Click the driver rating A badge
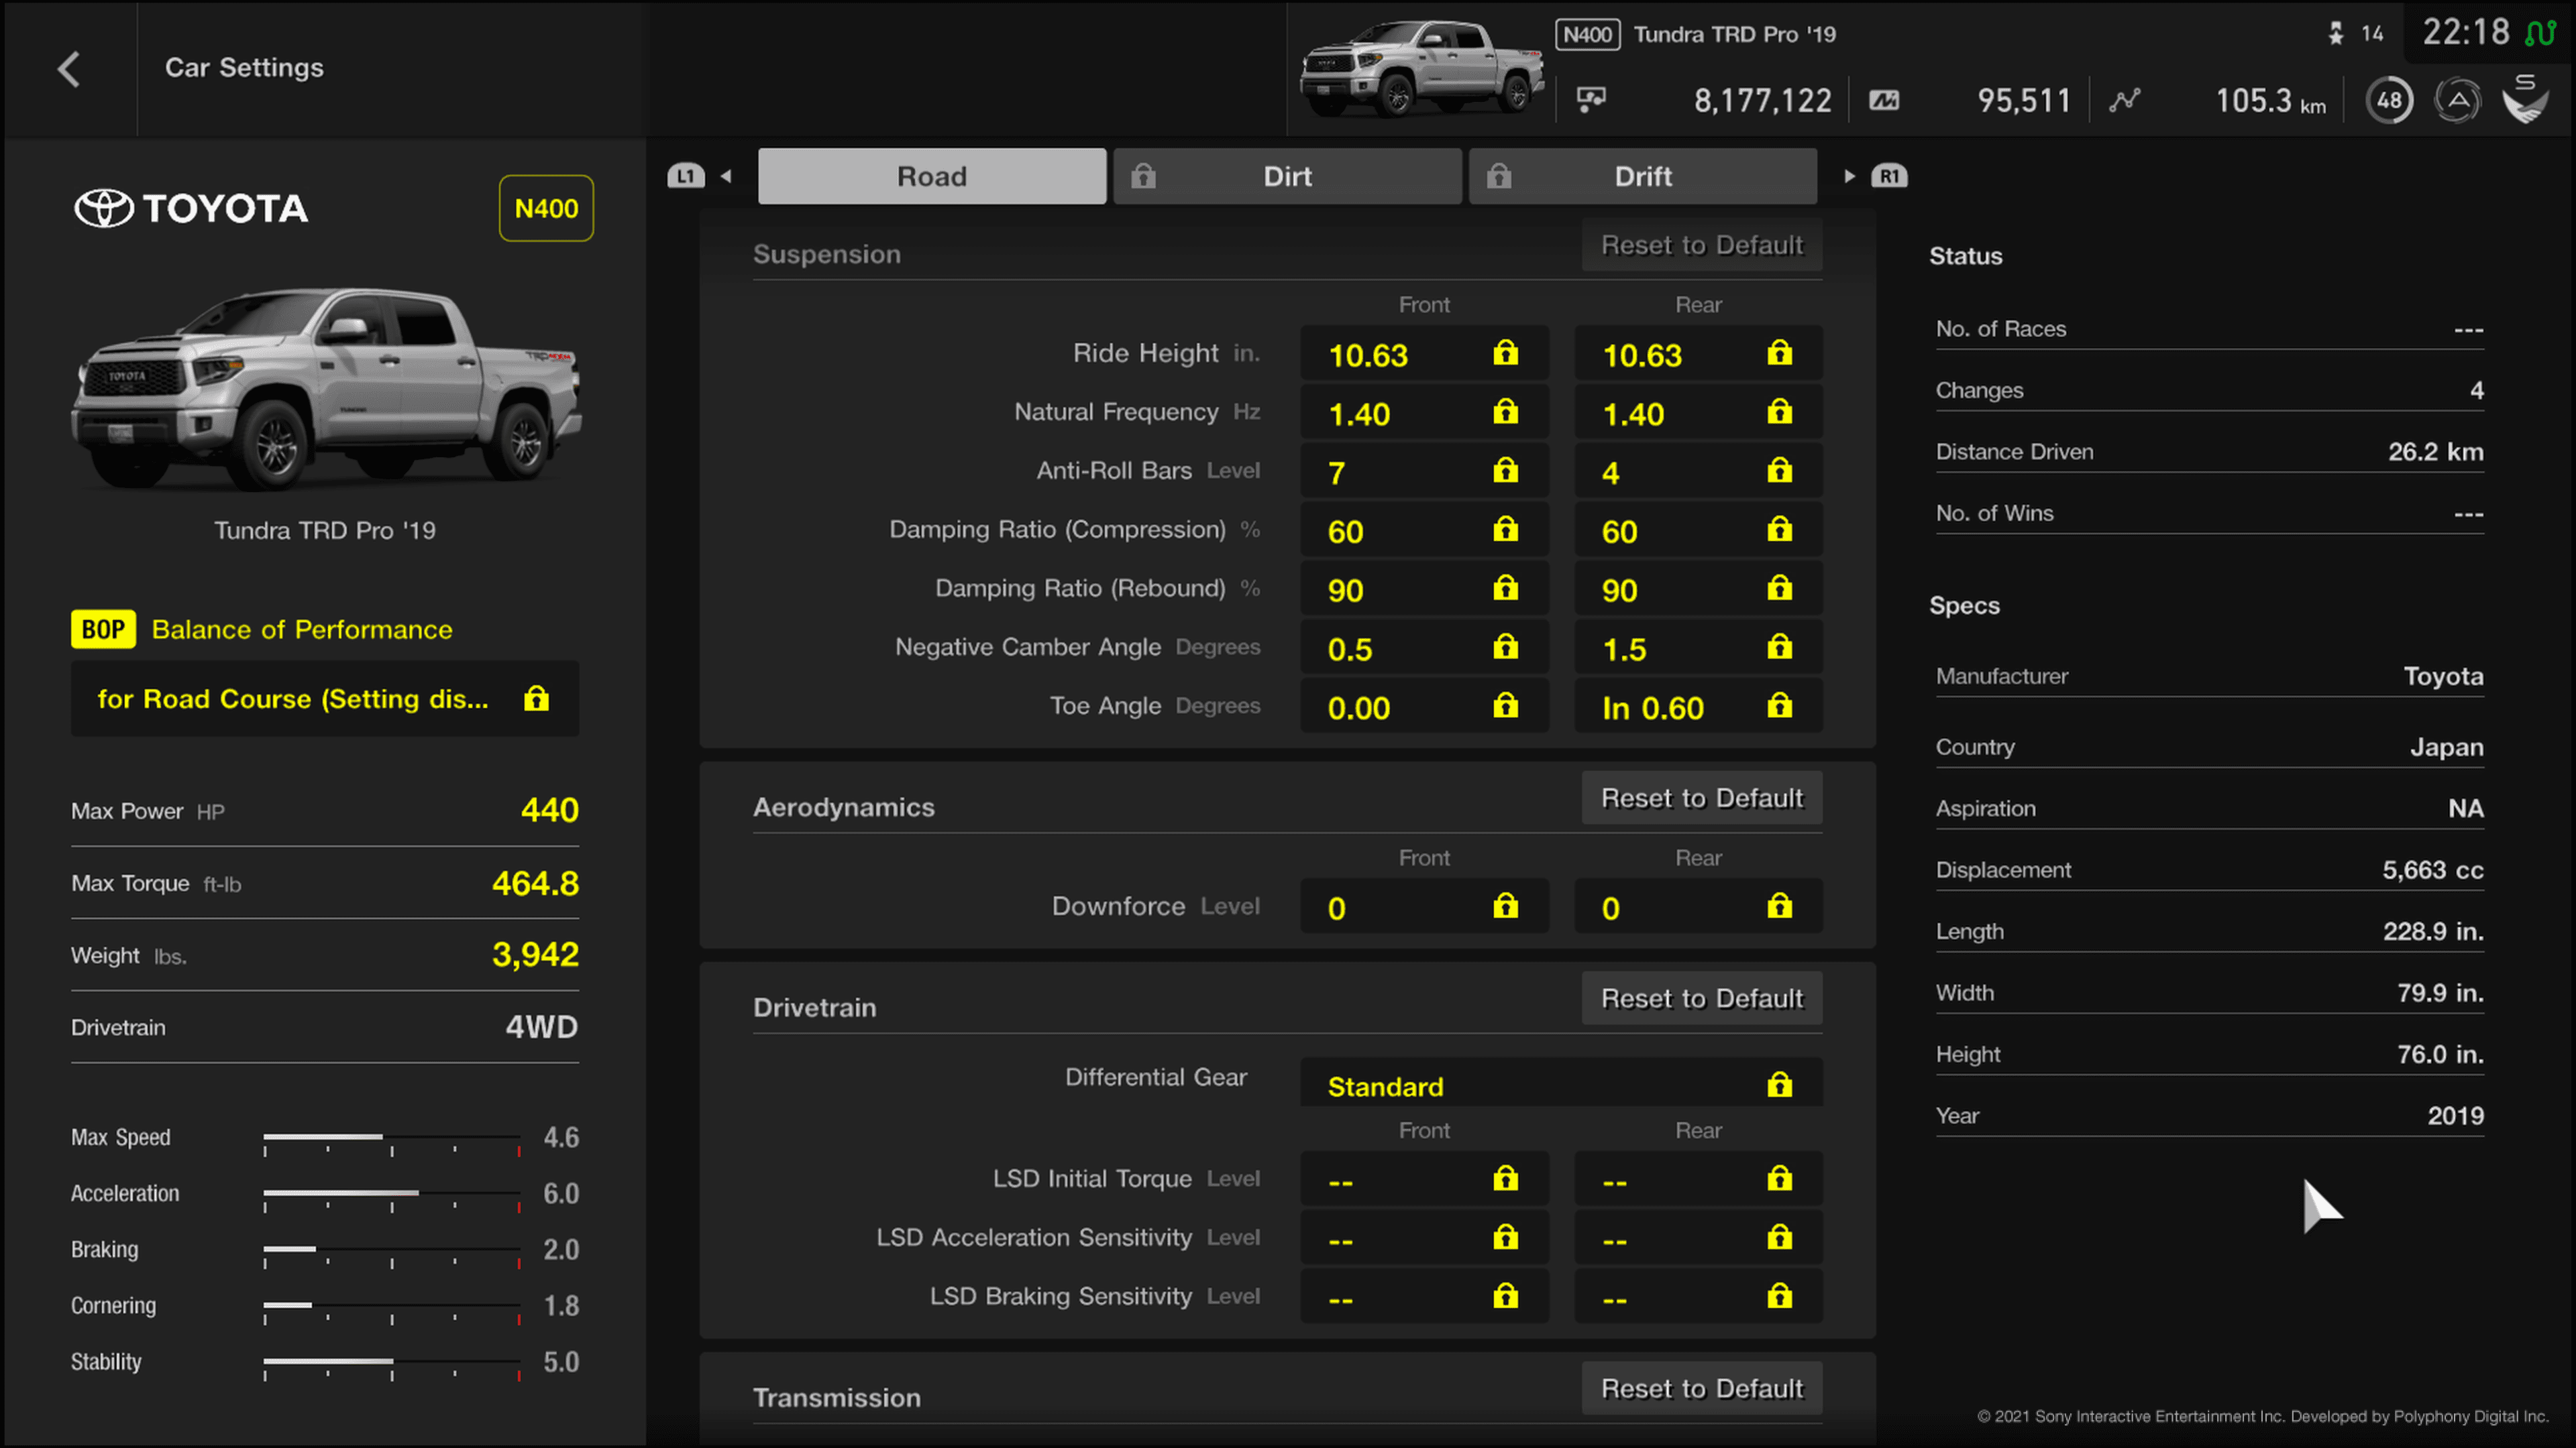 point(2457,100)
